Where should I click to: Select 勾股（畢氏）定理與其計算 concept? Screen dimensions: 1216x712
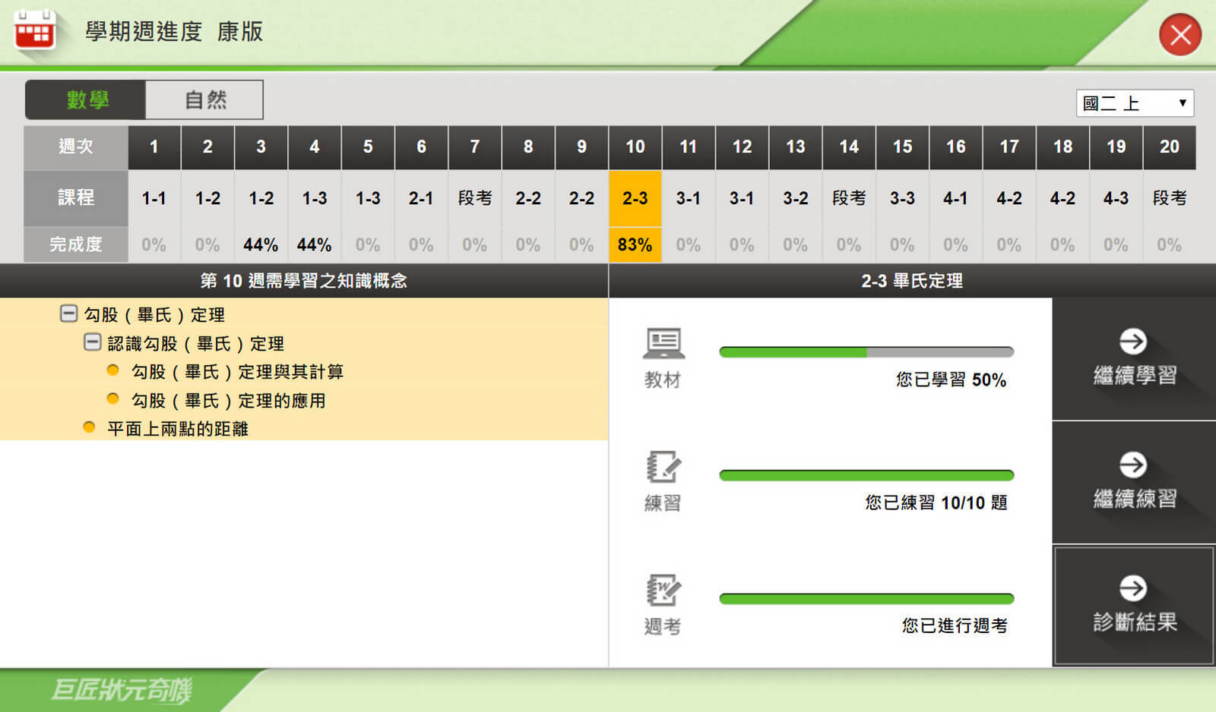(x=237, y=372)
